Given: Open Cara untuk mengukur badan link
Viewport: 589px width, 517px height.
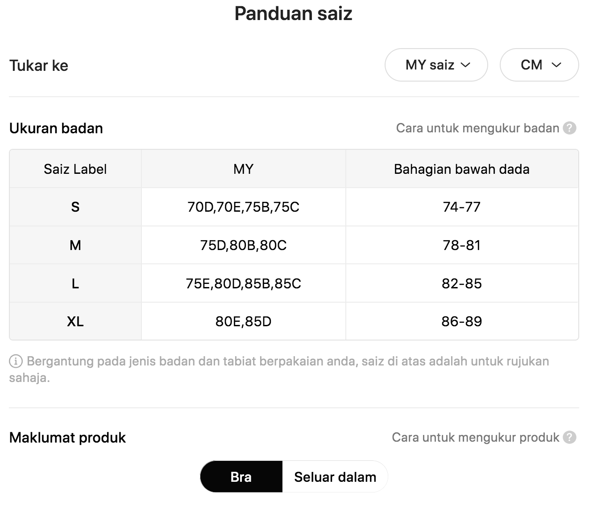Looking at the screenshot, I should coord(477,128).
